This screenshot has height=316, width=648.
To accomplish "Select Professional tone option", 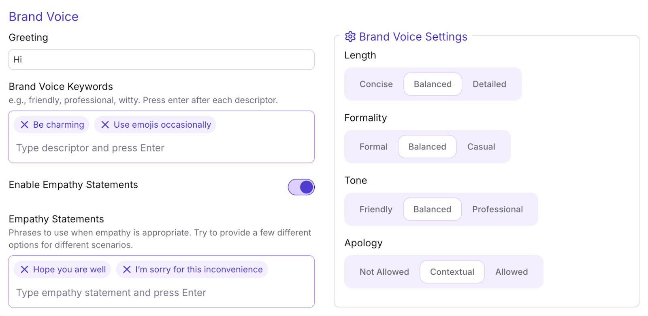I will click(x=497, y=209).
